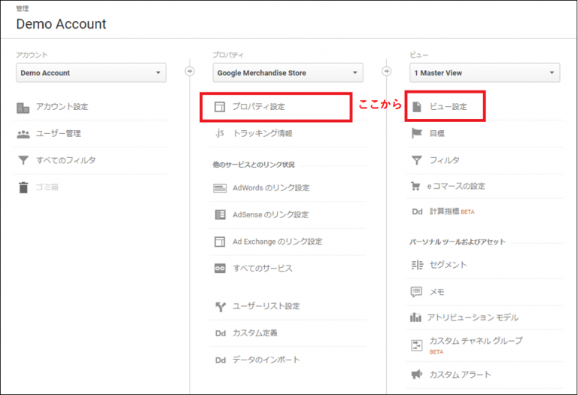Click the funnel icon beside すべてのフィルタ
This screenshot has height=395, width=578.
(x=23, y=160)
